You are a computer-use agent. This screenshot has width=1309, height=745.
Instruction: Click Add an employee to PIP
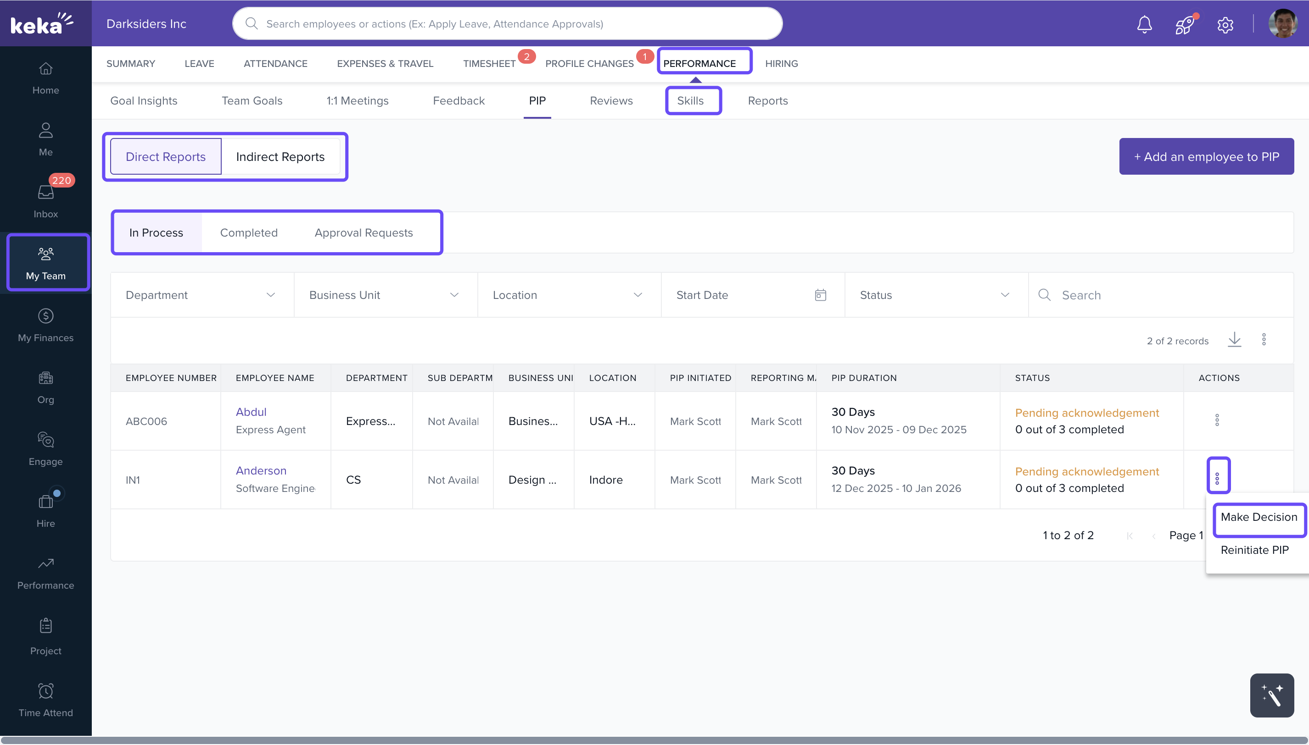[1206, 157]
